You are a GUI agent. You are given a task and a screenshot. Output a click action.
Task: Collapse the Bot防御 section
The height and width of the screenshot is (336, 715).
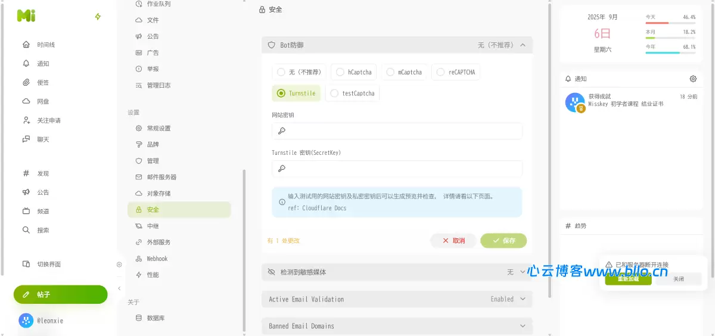pyautogui.click(x=523, y=45)
